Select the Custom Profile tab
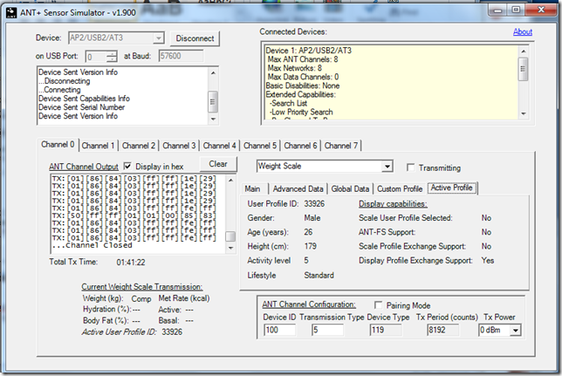 (400, 188)
